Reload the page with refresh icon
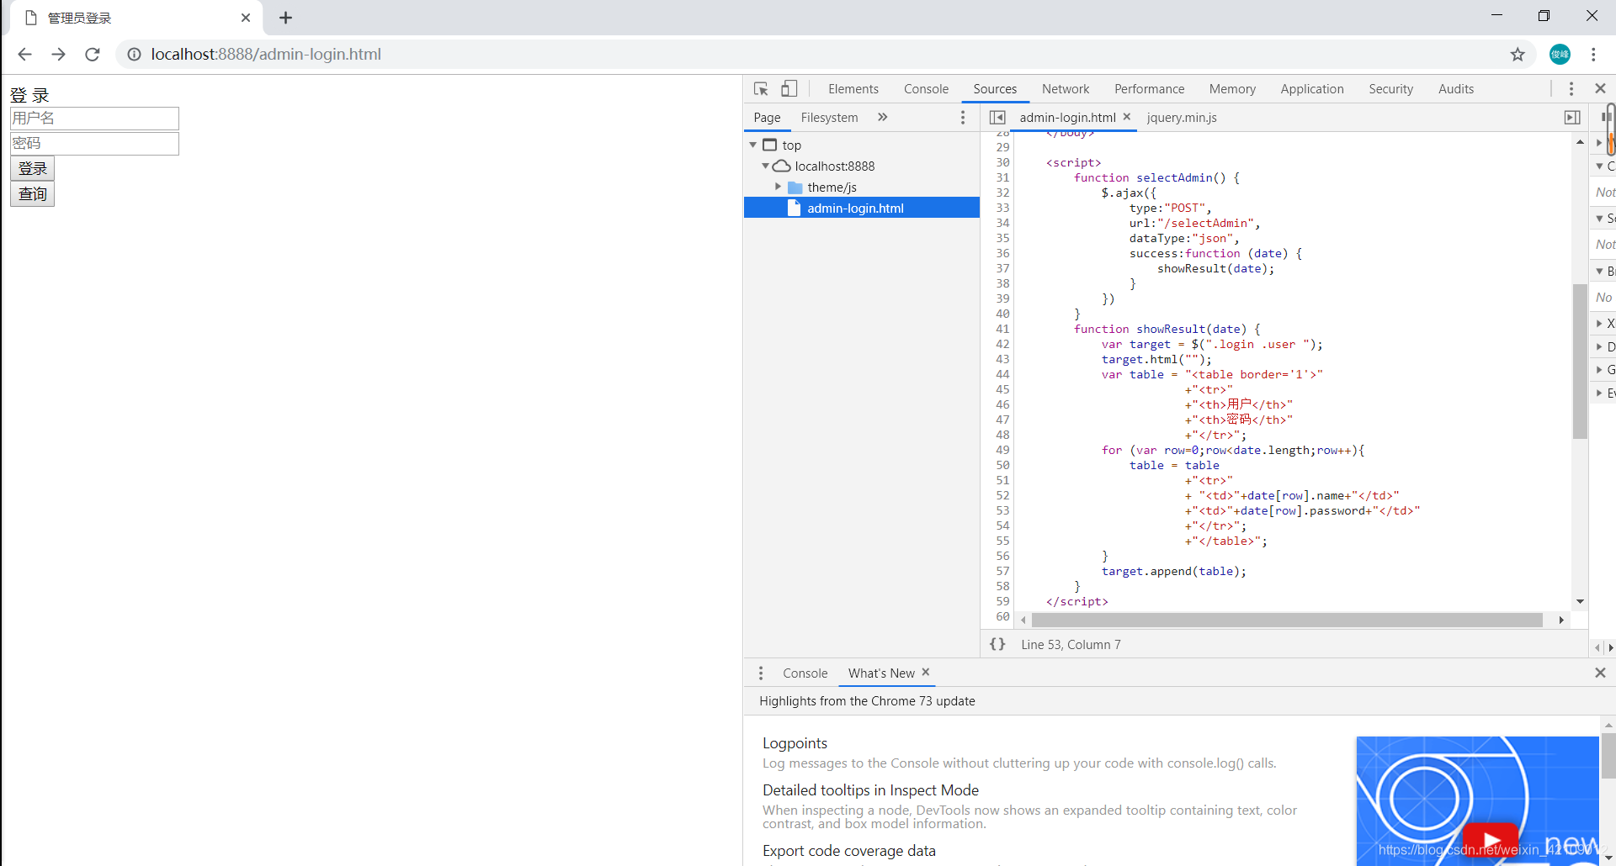This screenshot has height=866, width=1616. coord(93,55)
